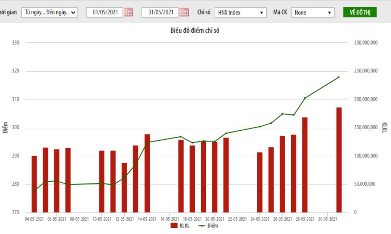Select the KLKL bar for 14-05-2021
Screen dimensions: 391x234
click(147, 173)
